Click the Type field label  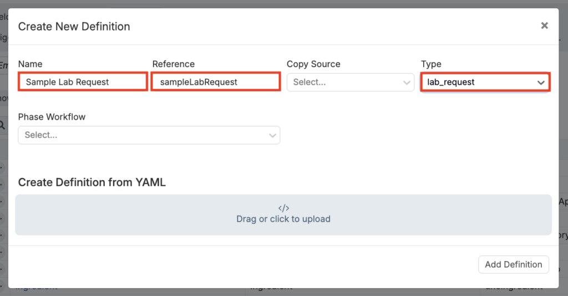tap(431, 64)
